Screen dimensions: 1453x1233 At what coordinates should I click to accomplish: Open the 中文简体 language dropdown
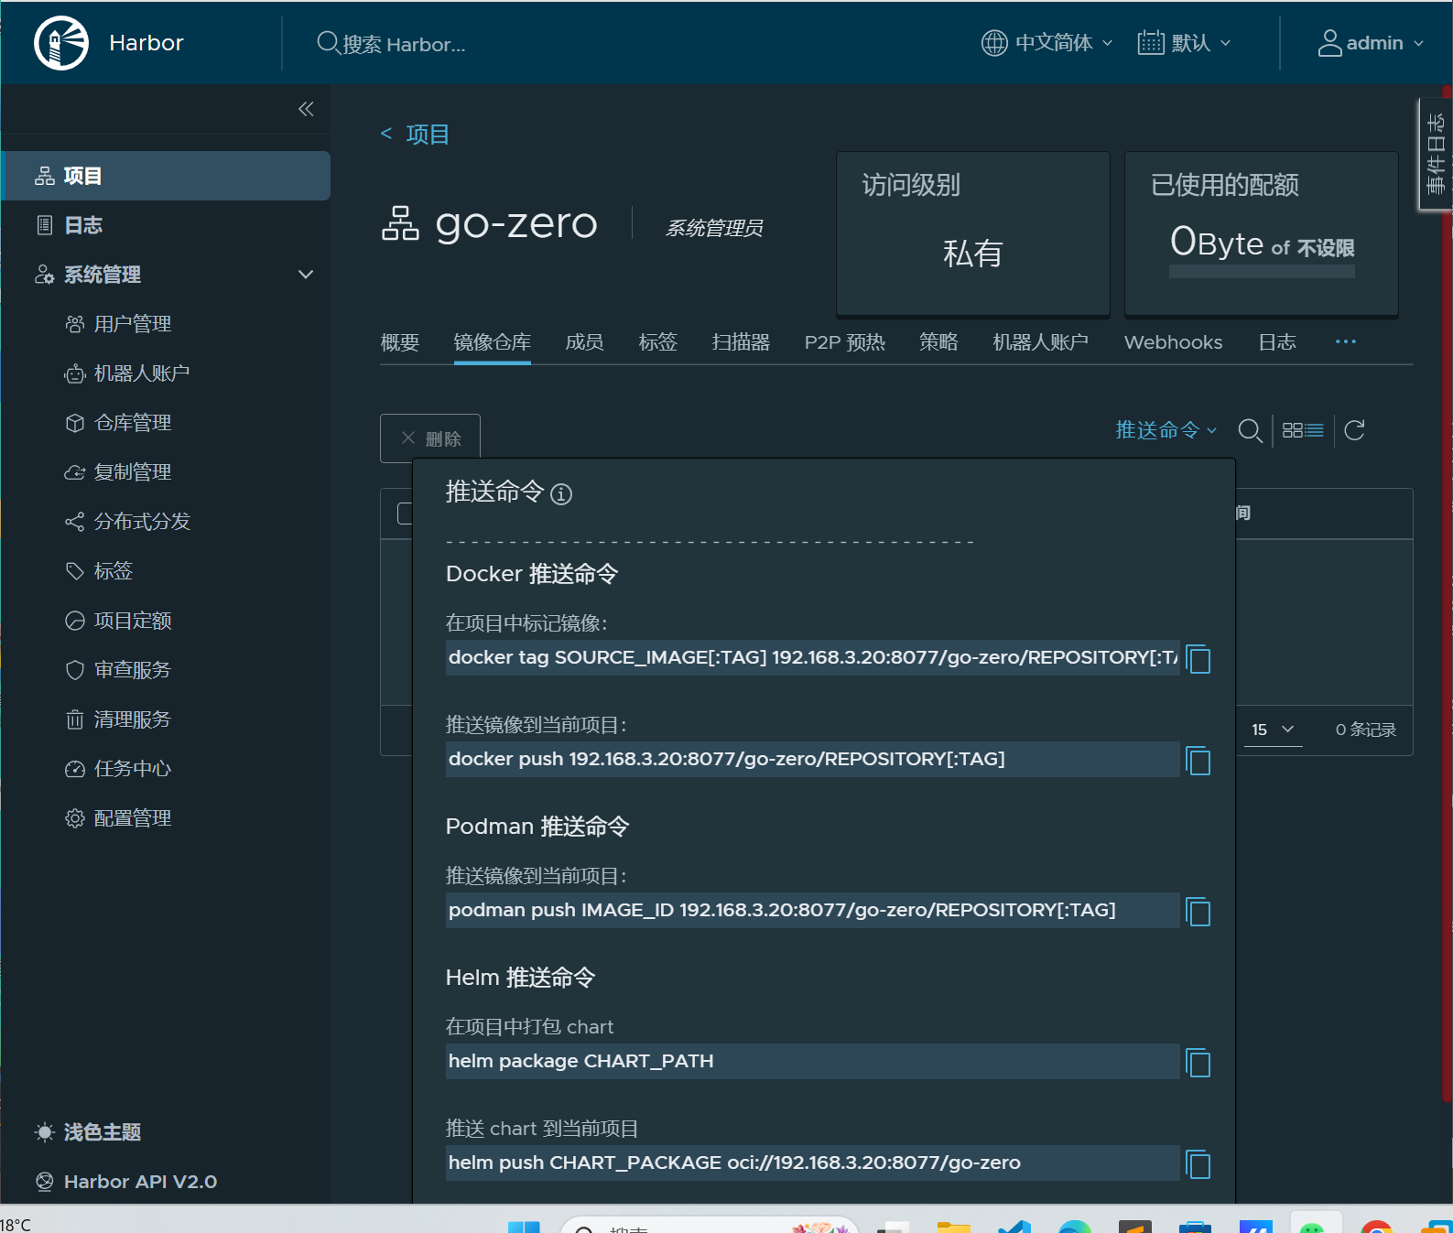(1046, 43)
